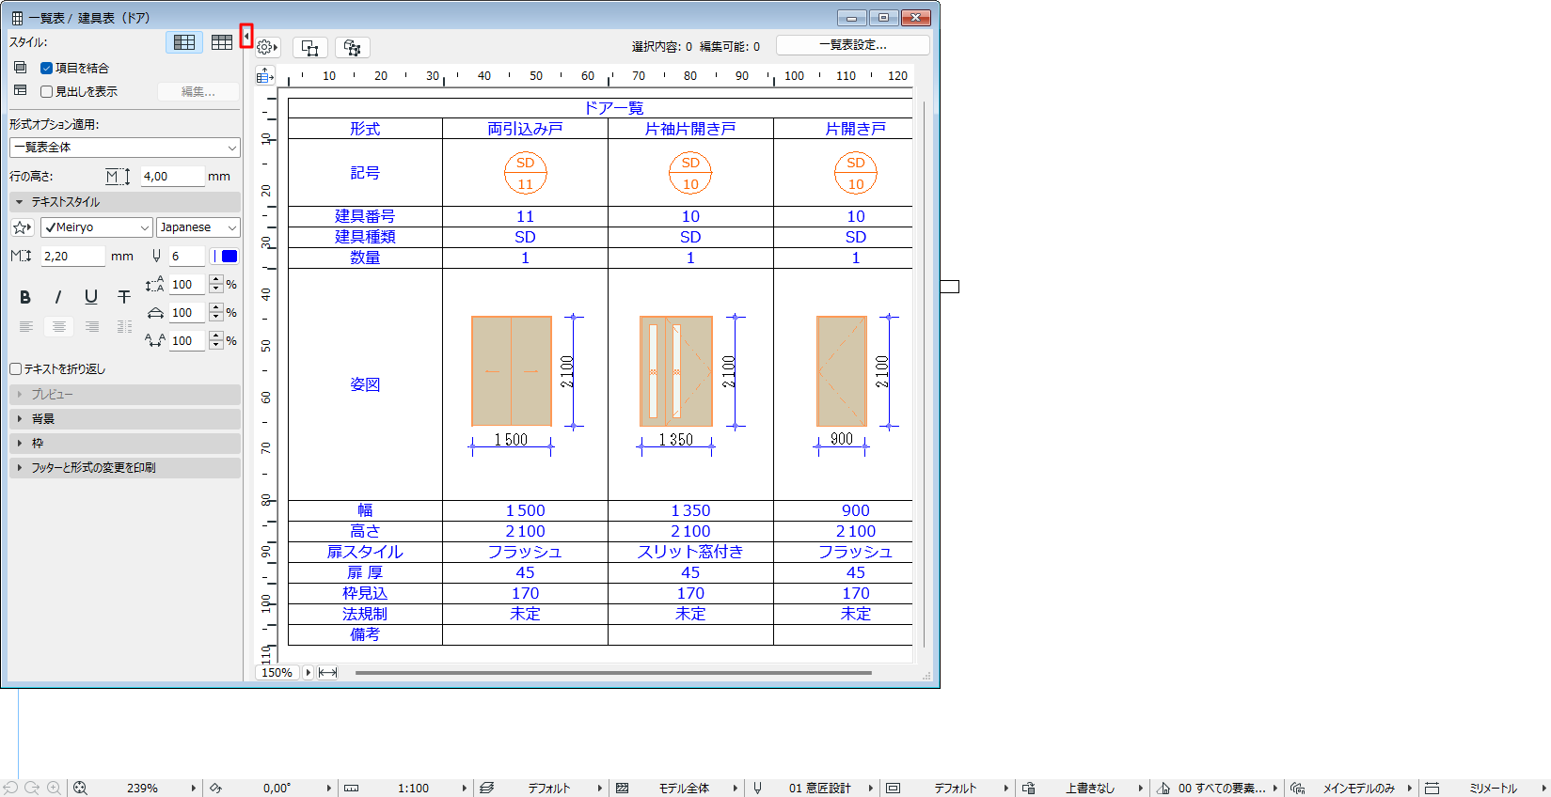This screenshot has height=797, width=1551.
Task: Click the dimension units icon in status bar
Action: [1432, 788]
